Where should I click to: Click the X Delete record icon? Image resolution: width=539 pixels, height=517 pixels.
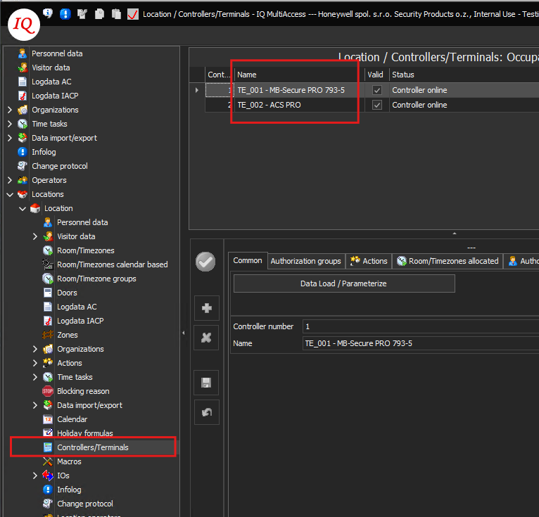point(206,338)
